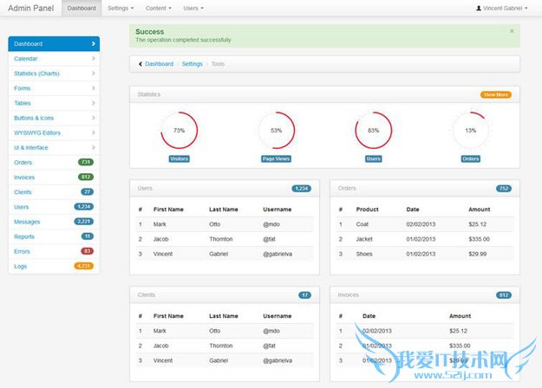
Task: Click the chevron next to UI & Interface
Action: [94, 148]
